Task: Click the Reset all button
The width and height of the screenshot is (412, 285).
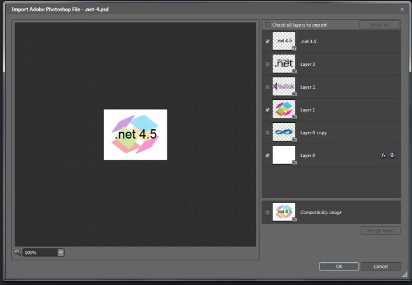Action: 380,25
